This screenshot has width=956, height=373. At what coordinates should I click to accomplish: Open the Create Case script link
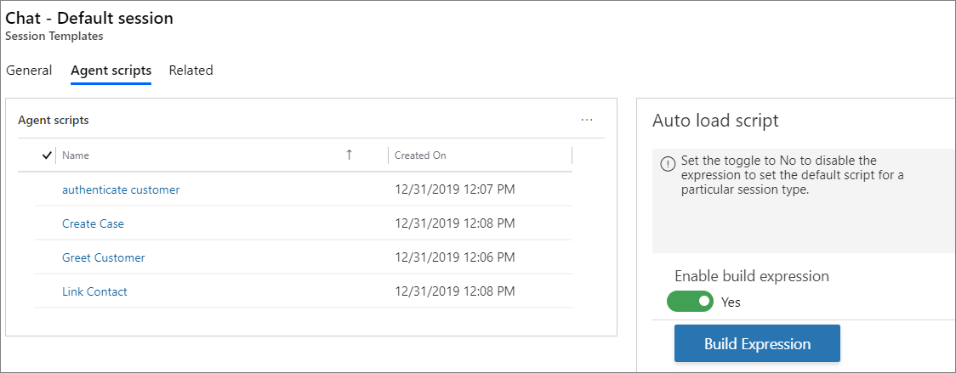(x=93, y=223)
